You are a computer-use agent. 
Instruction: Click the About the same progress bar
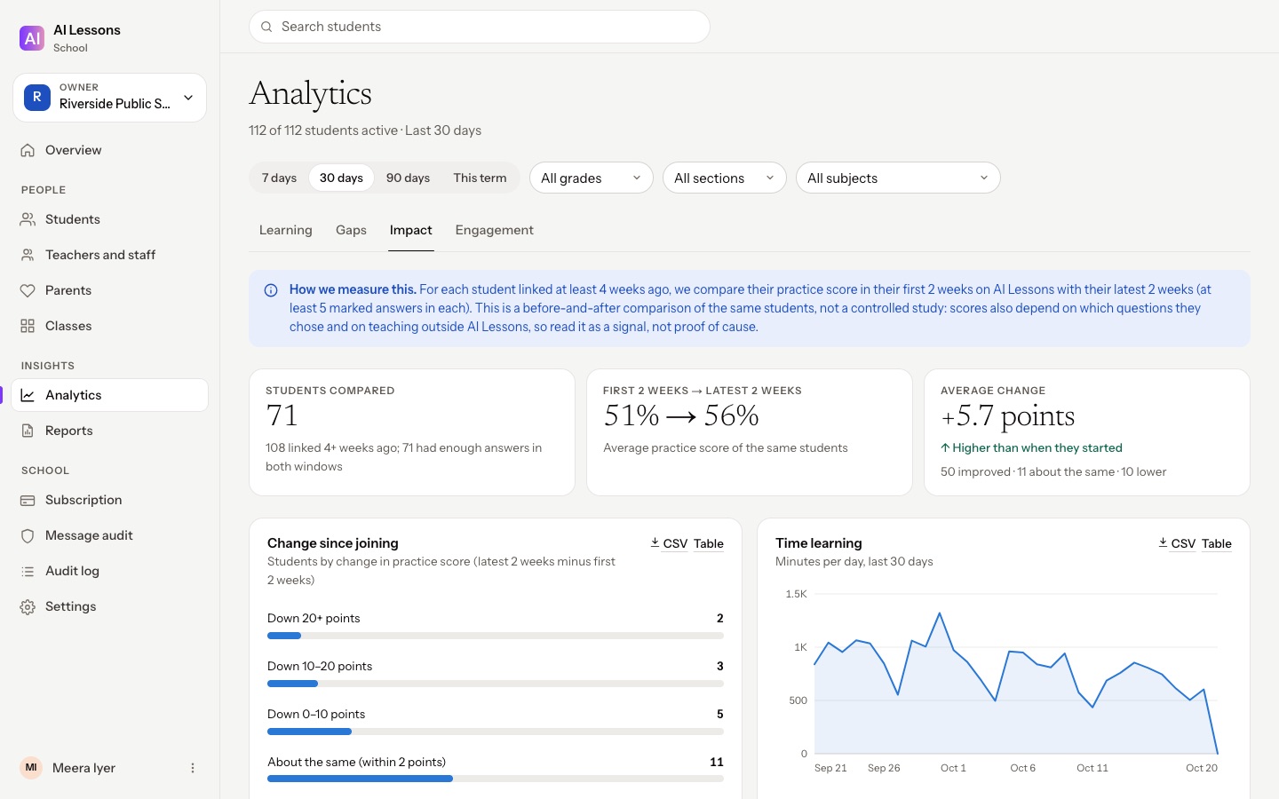click(496, 779)
